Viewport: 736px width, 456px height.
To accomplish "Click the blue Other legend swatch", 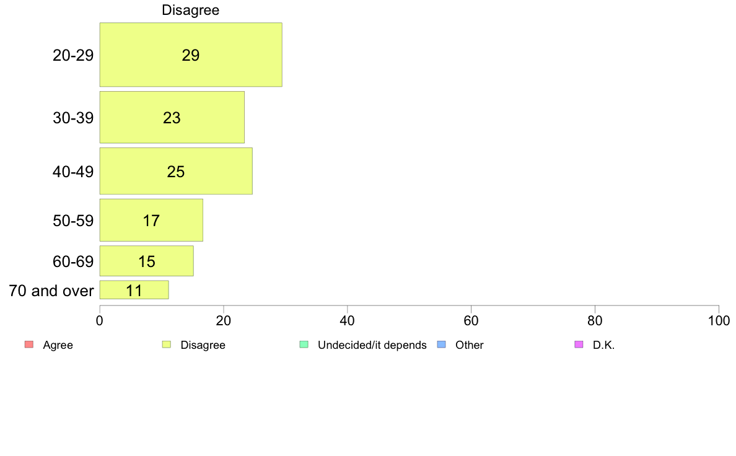I will (442, 344).
